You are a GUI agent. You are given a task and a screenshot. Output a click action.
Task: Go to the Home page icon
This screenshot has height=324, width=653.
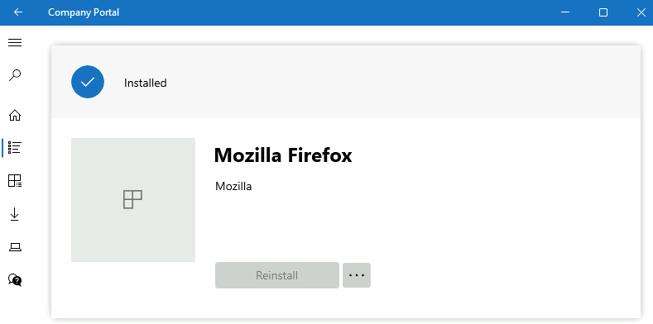pos(15,115)
